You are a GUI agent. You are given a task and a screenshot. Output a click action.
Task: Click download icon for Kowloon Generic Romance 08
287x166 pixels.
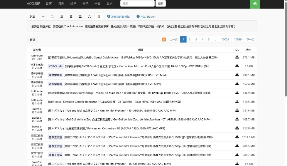pos(237,101)
